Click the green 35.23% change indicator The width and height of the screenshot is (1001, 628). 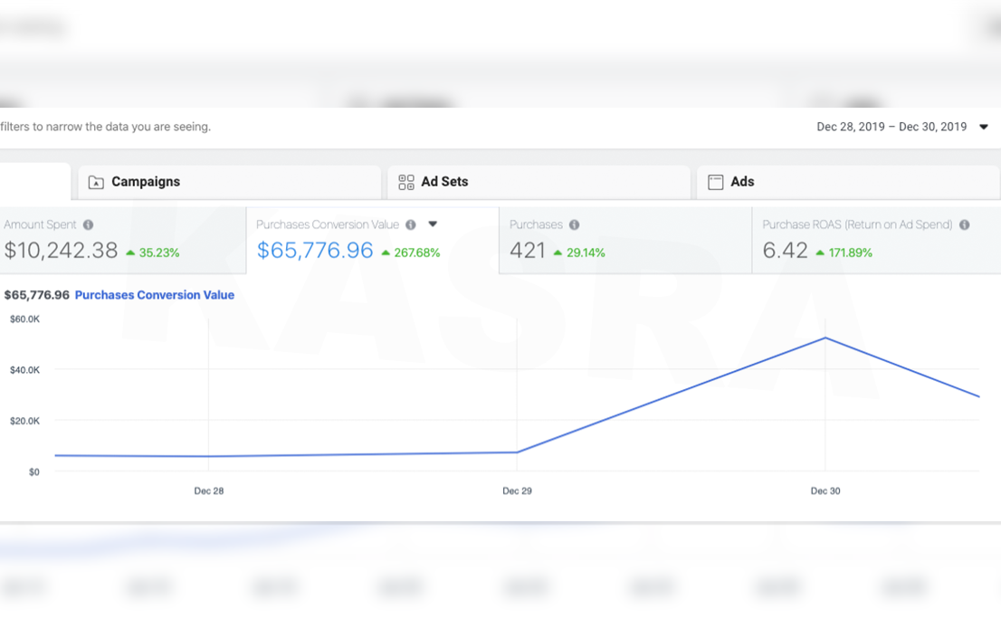click(x=152, y=252)
